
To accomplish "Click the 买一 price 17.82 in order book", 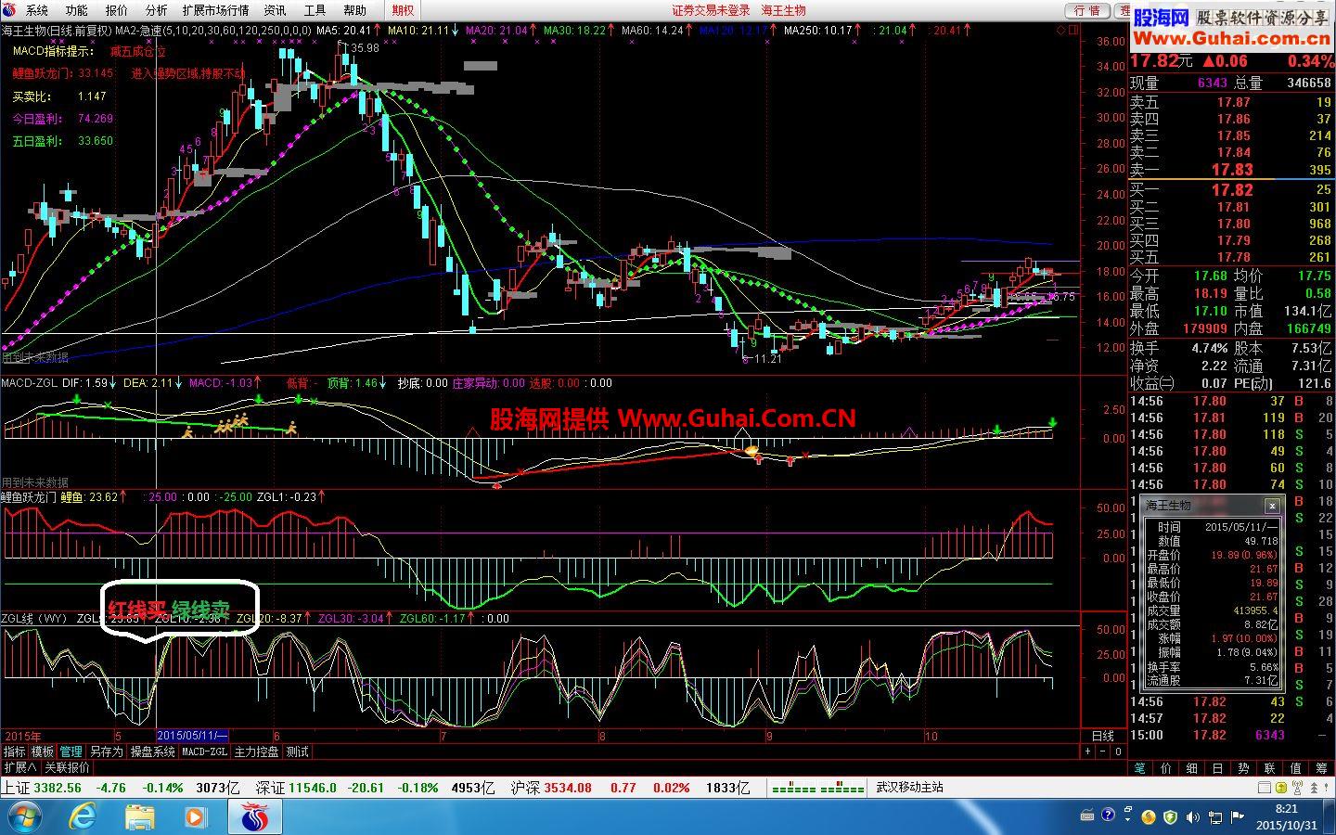I will (1233, 190).
